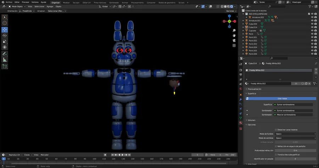Open the Global transform orientation dropdown
The image size is (319, 168).
(x=105, y=6)
